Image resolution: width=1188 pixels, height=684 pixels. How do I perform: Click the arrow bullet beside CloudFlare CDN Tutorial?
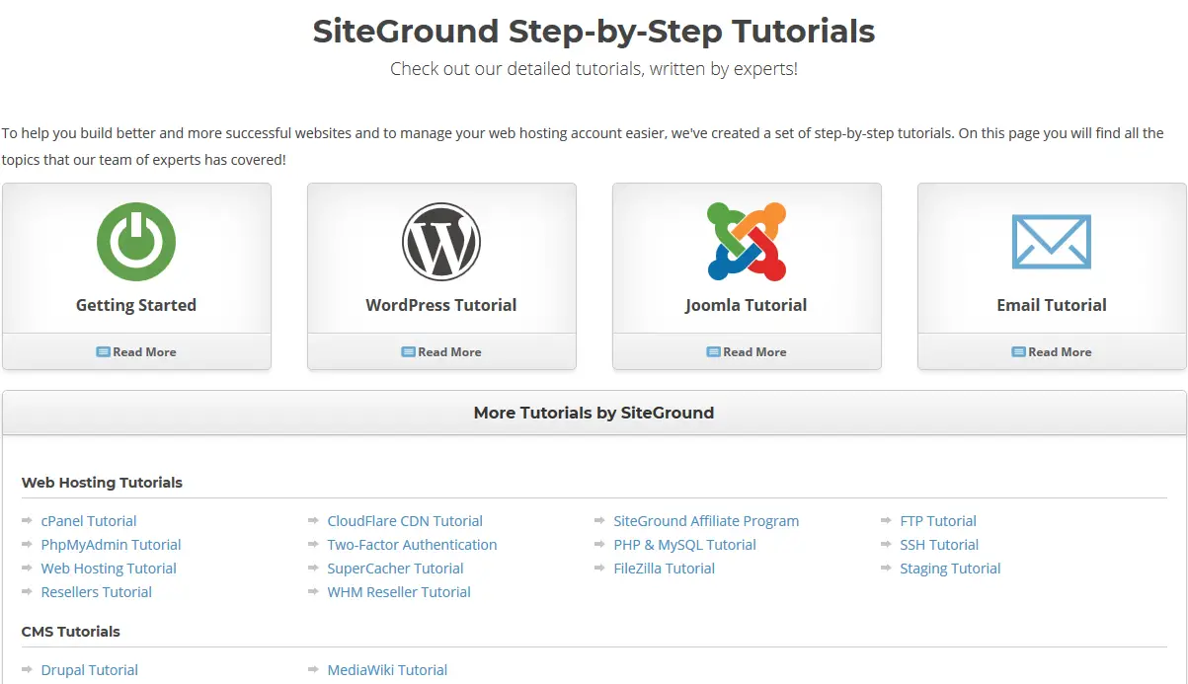314,520
